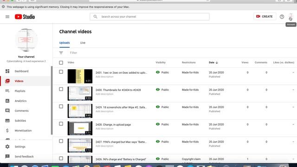Open Playlists in the sidebar

pos(20,91)
